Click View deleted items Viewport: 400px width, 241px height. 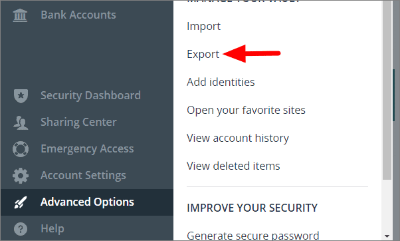tap(233, 166)
